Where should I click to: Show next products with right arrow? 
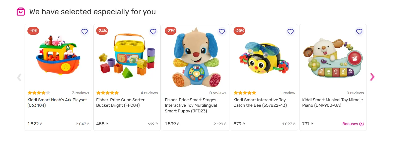tap(372, 77)
